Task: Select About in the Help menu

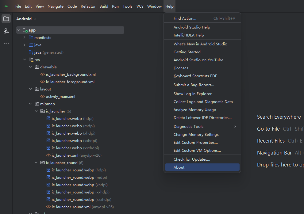Action: click(202, 167)
